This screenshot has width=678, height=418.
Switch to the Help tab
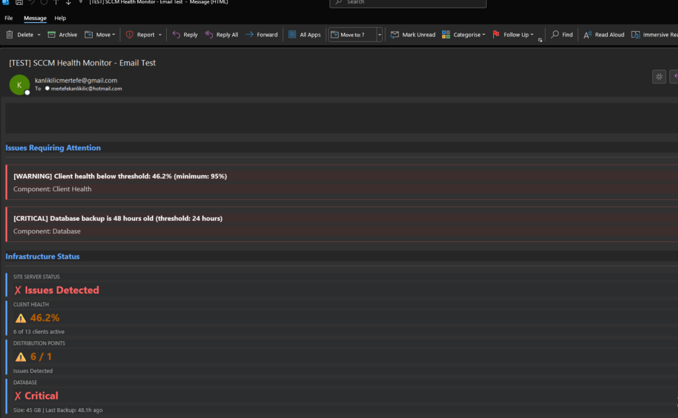point(60,18)
